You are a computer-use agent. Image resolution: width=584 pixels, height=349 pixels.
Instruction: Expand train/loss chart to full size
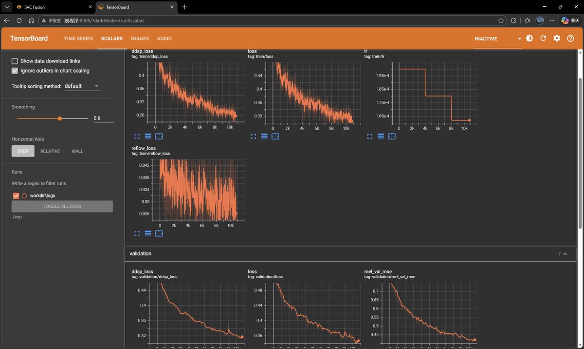253,136
